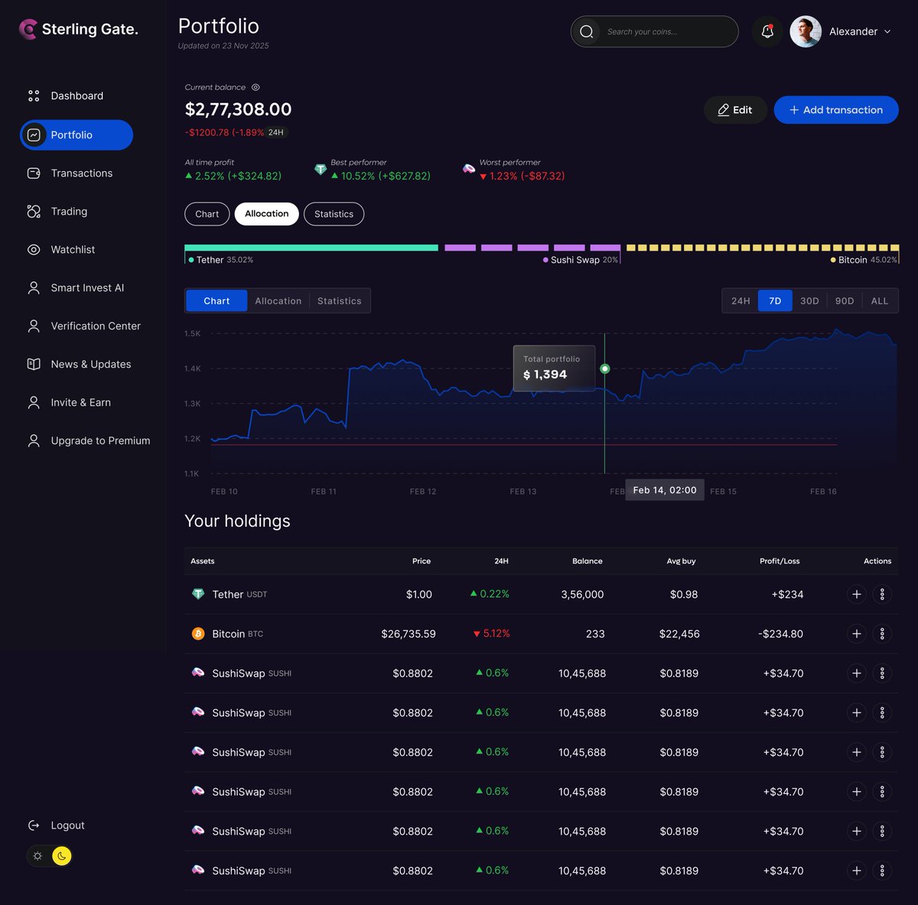Select the 24H time range

pos(741,301)
